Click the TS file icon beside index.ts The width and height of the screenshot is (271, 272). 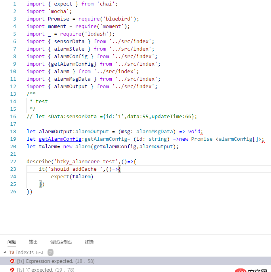11,252
